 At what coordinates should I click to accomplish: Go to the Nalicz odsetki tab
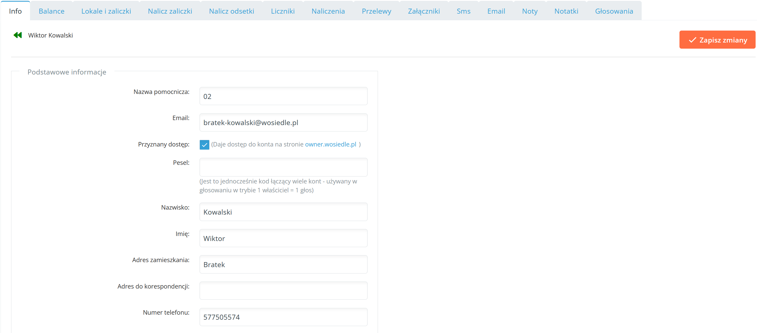click(231, 11)
